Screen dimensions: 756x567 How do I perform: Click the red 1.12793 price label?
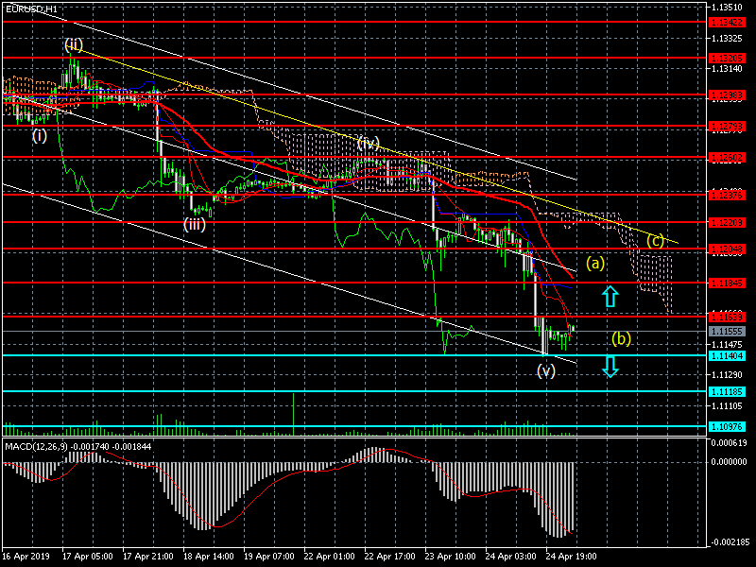(x=727, y=127)
